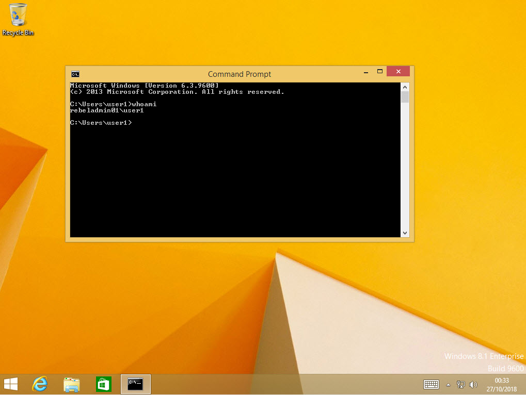The width and height of the screenshot is (526, 395).
Task: Click the Command Prompt vertical scrollbar thumb
Action: click(405, 97)
